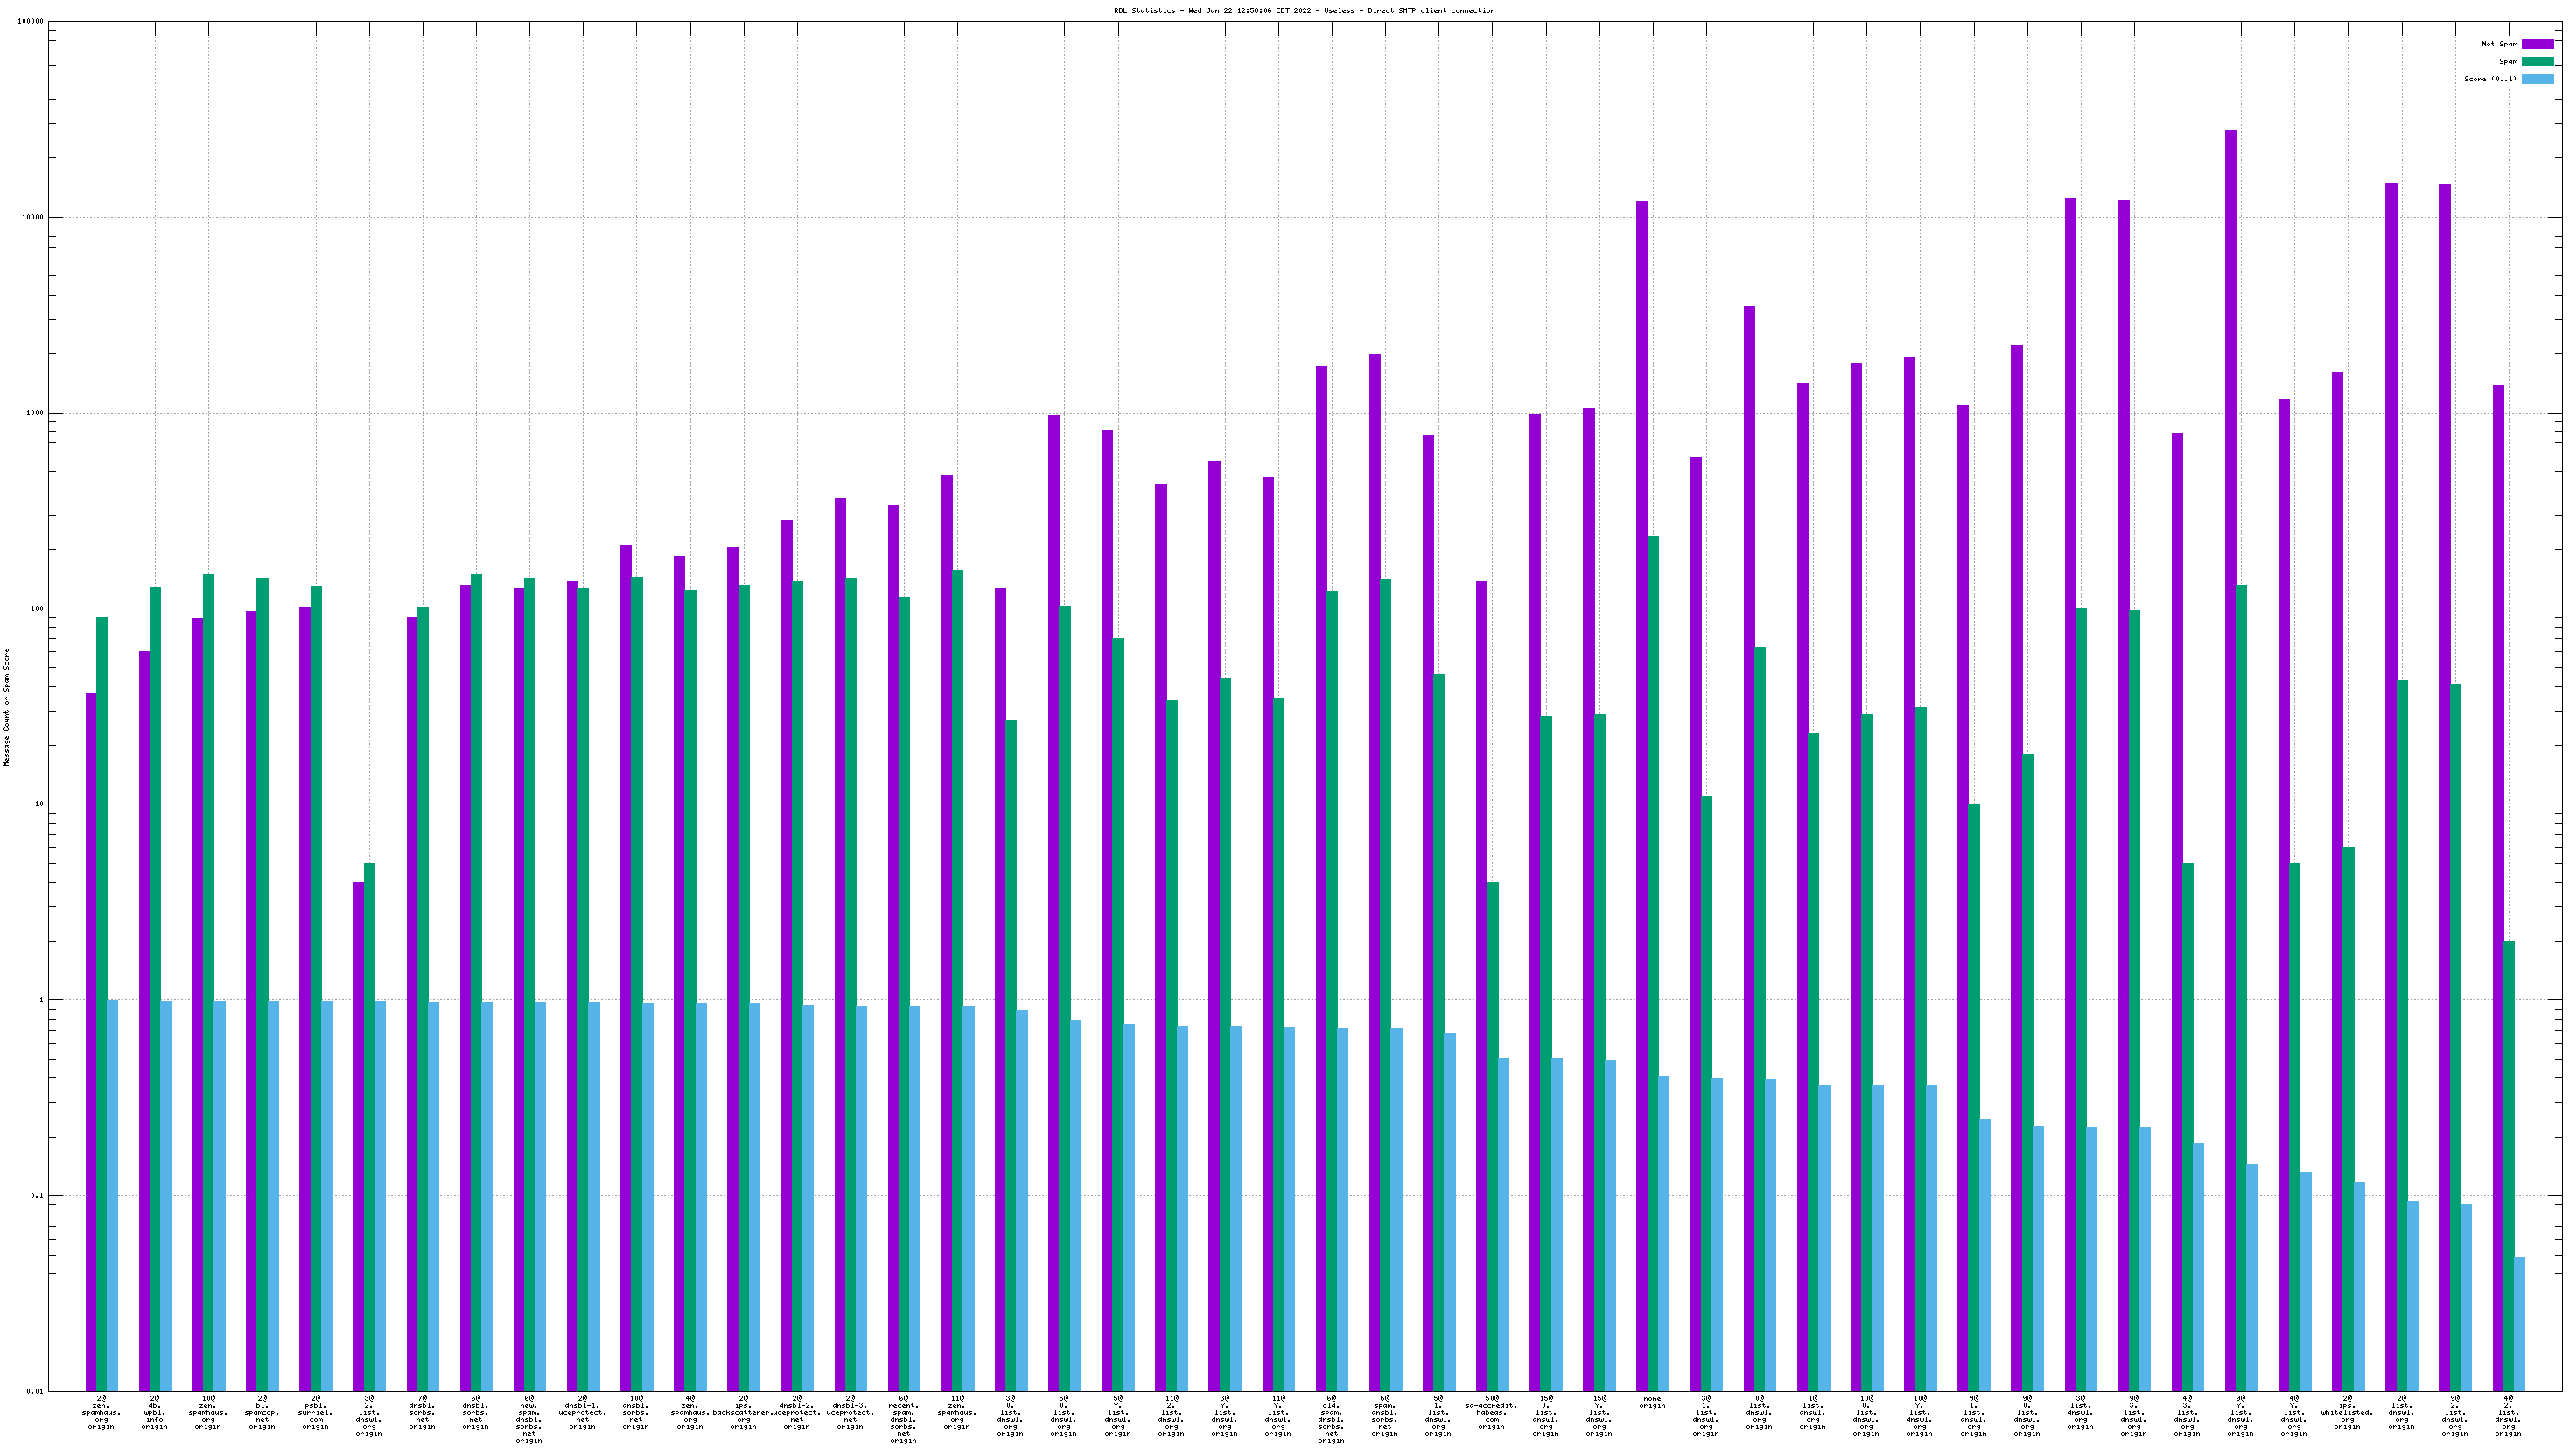This screenshot has width=2576, height=1448.
Task: Click the psbl.surriel.com origin axis label
Action: point(315,1412)
